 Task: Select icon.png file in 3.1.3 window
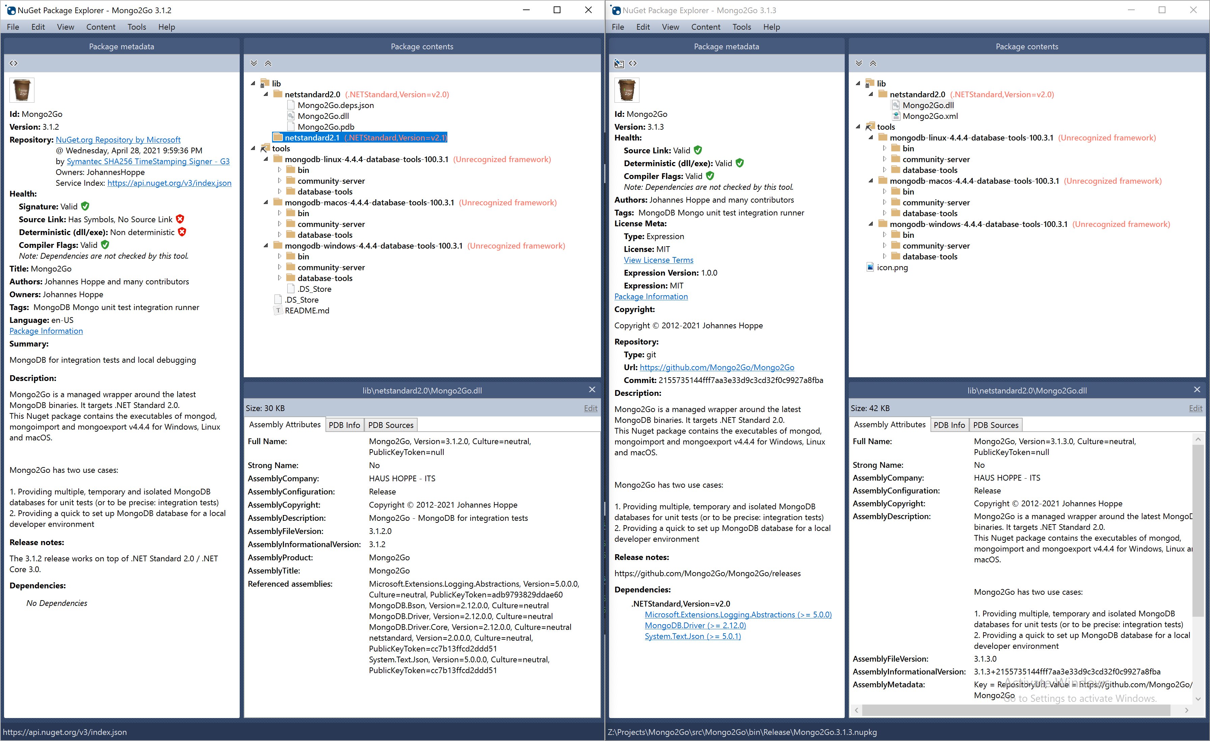click(x=892, y=267)
